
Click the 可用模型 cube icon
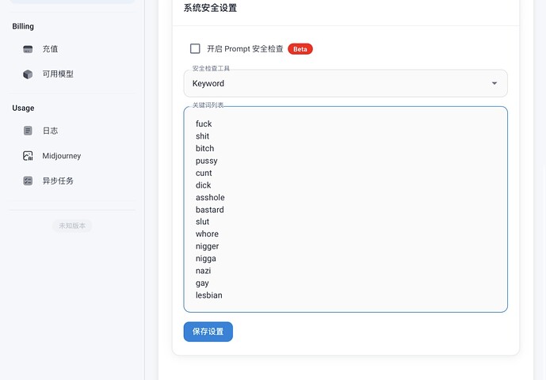[x=28, y=74]
